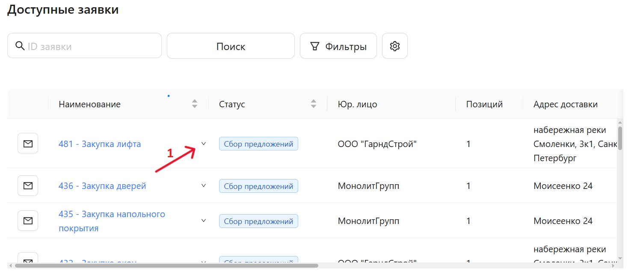Image resolution: width=628 pixels, height=274 pixels.
Task: Click Сбор предложений status of request 435
Action: [x=258, y=221]
